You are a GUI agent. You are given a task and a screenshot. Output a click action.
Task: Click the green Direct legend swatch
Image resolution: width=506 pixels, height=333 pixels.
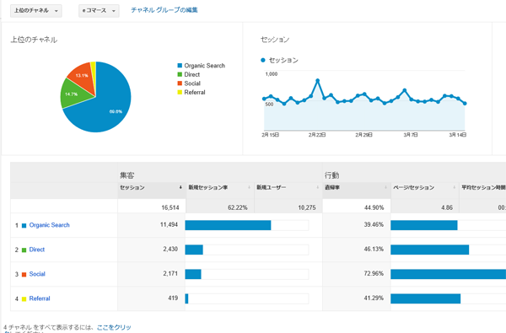pos(180,74)
